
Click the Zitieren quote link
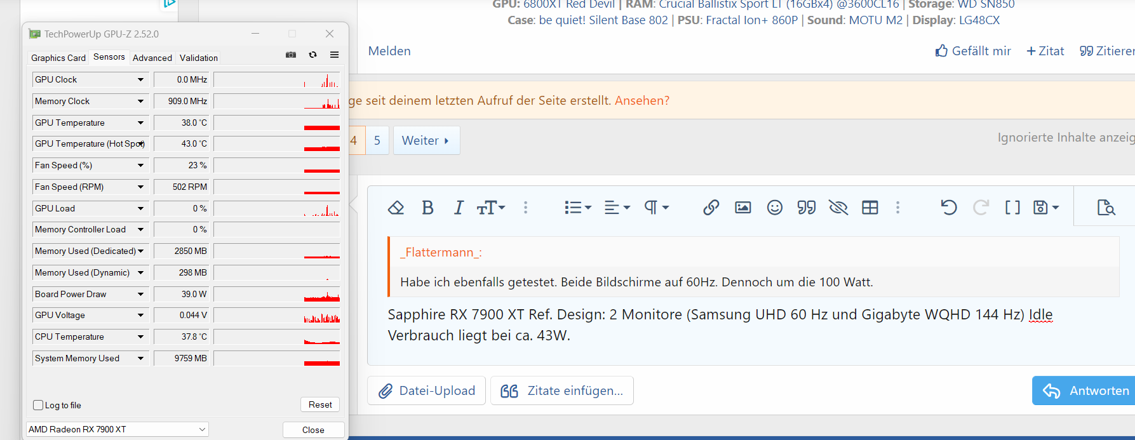tap(1107, 51)
